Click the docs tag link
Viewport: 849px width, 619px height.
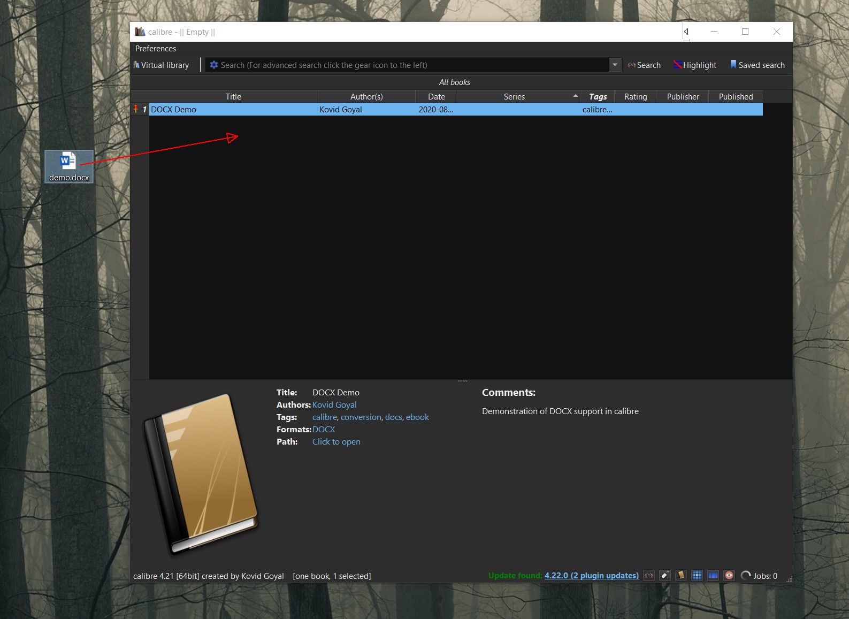coord(393,417)
